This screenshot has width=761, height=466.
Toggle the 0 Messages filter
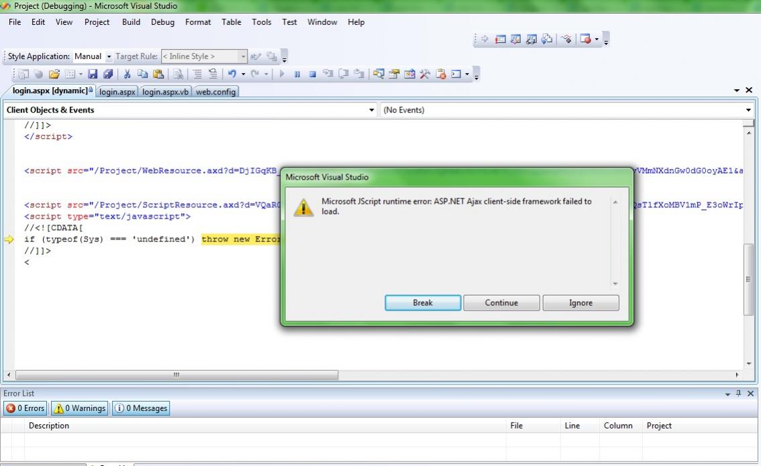141,408
